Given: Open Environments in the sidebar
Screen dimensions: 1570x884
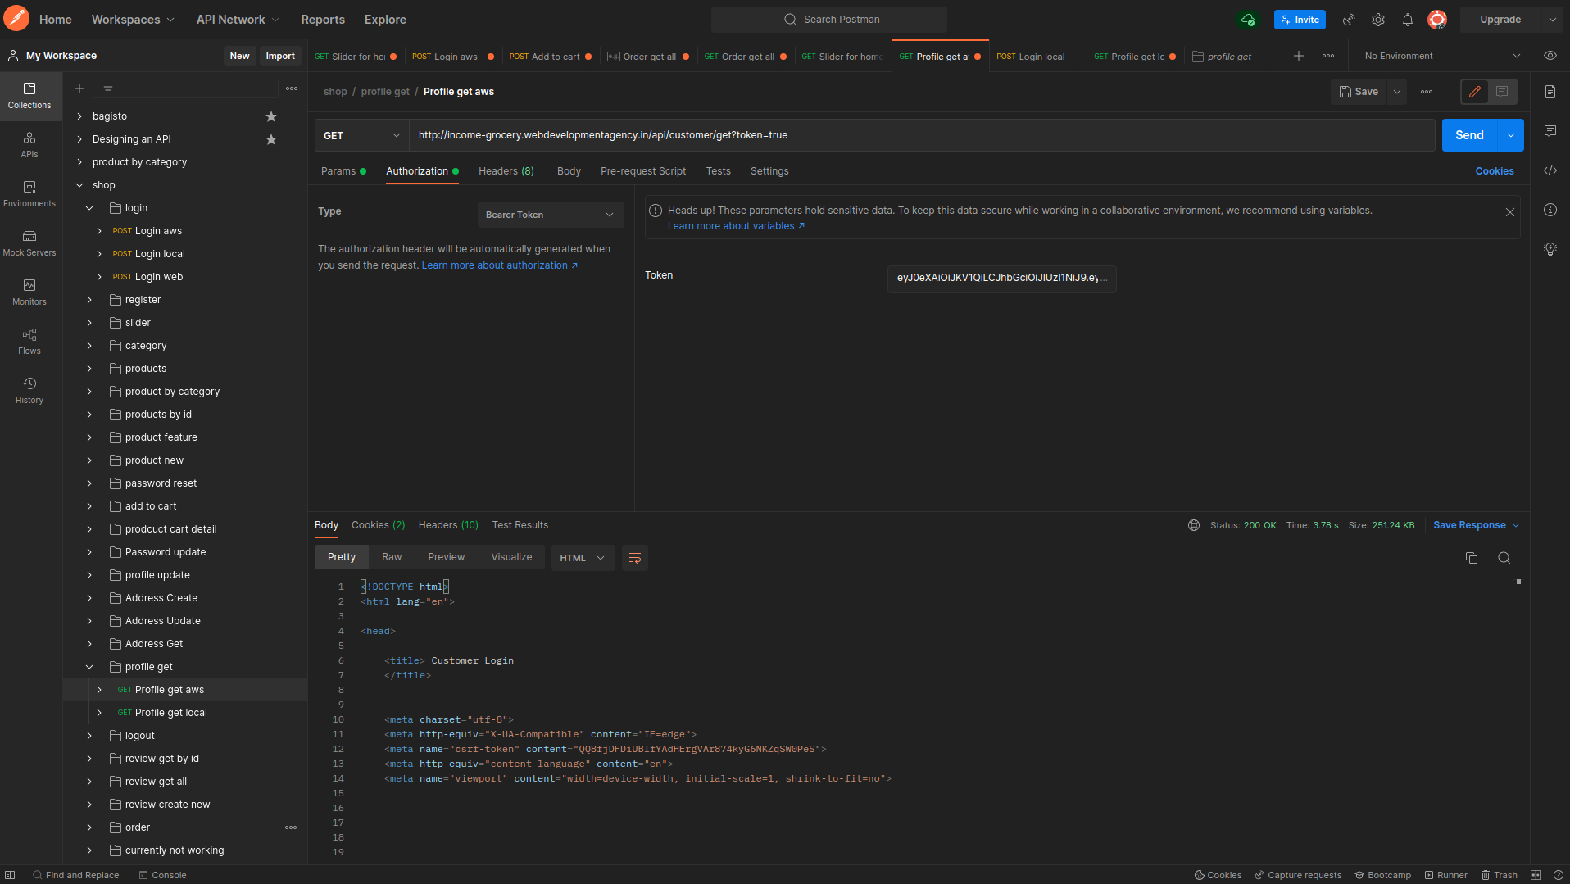Looking at the screenshot, I should tap(29, 194).
